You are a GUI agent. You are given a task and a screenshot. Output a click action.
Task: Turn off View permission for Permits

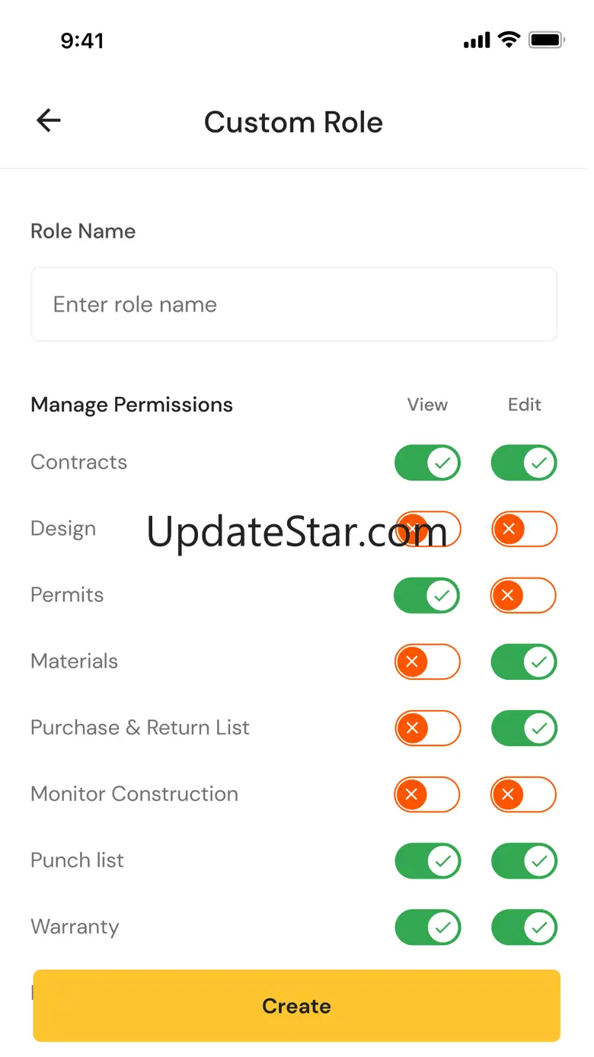[x=427, y=595]
